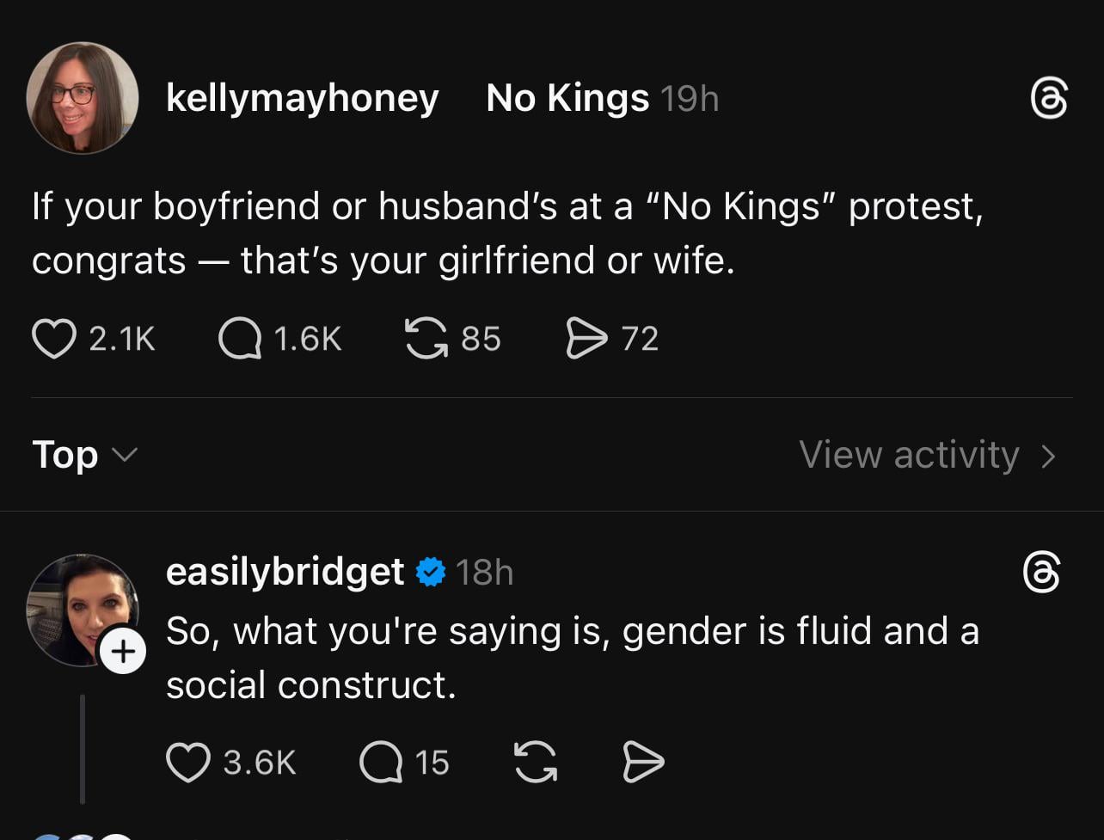Open the No Kings topic tag
Image resolution: width=1104 pixels, height=840 pixels.
(x=567, y=99)
